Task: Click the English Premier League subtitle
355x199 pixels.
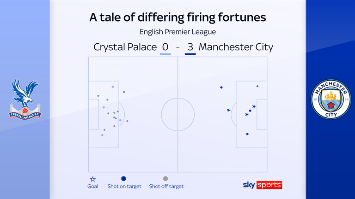Action: [177, 32]
